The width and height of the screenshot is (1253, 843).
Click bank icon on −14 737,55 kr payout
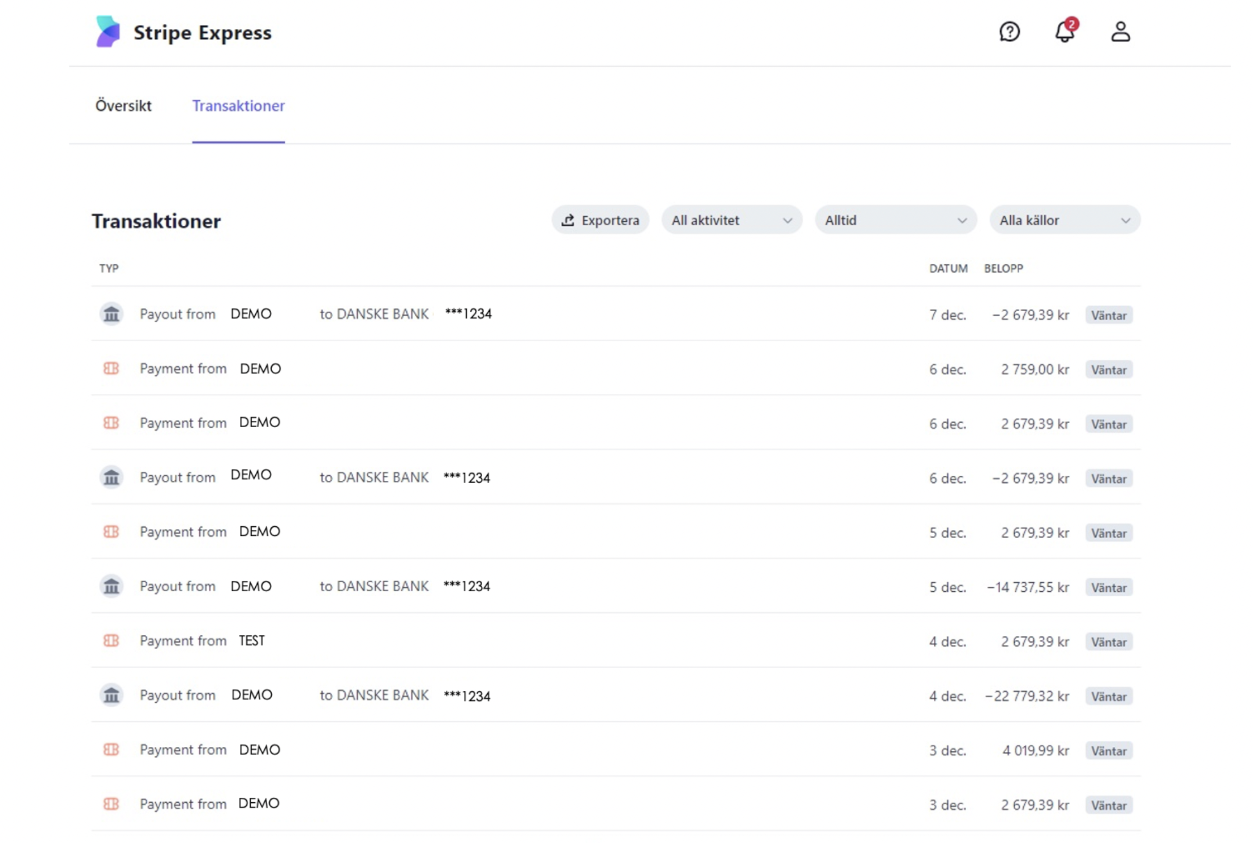(111, 586)
